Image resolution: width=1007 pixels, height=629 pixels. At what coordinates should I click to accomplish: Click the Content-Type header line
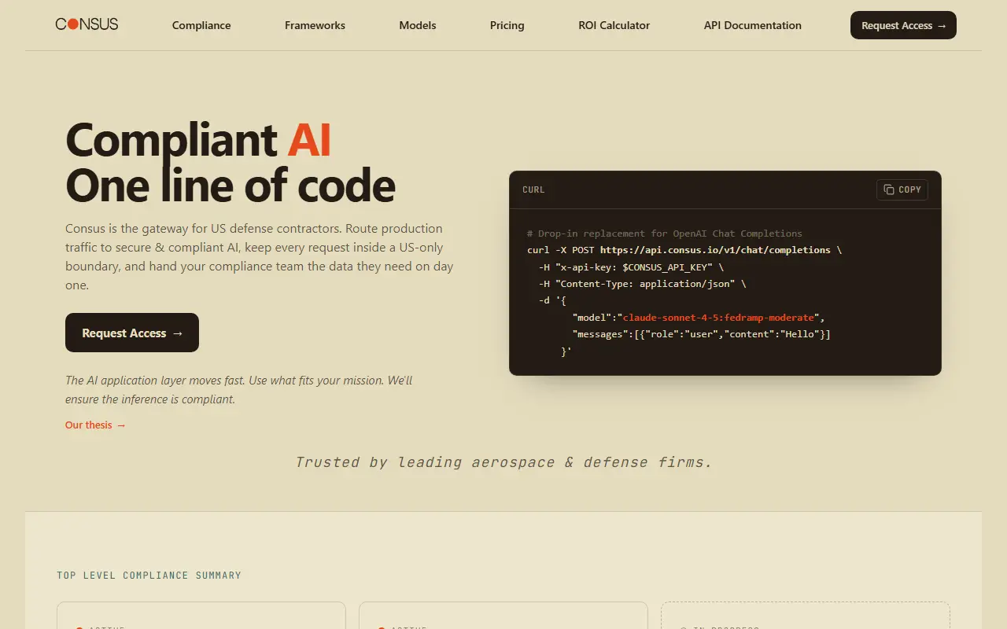(642, 284)
